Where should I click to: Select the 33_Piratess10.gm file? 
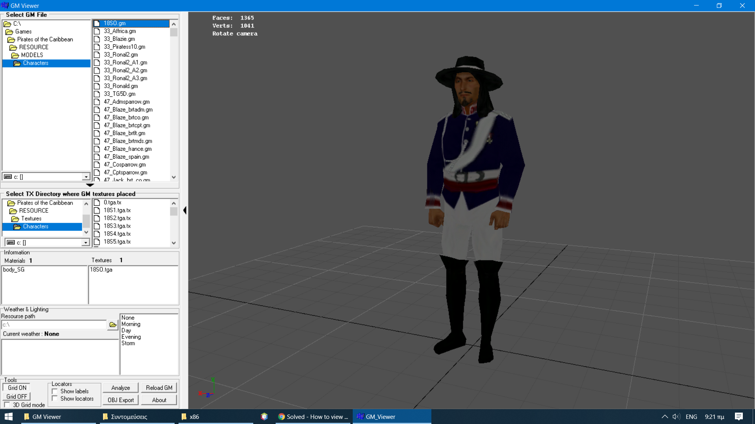[124, 47]
